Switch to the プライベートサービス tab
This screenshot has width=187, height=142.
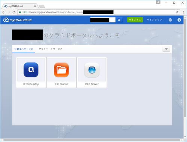(50, 49)
